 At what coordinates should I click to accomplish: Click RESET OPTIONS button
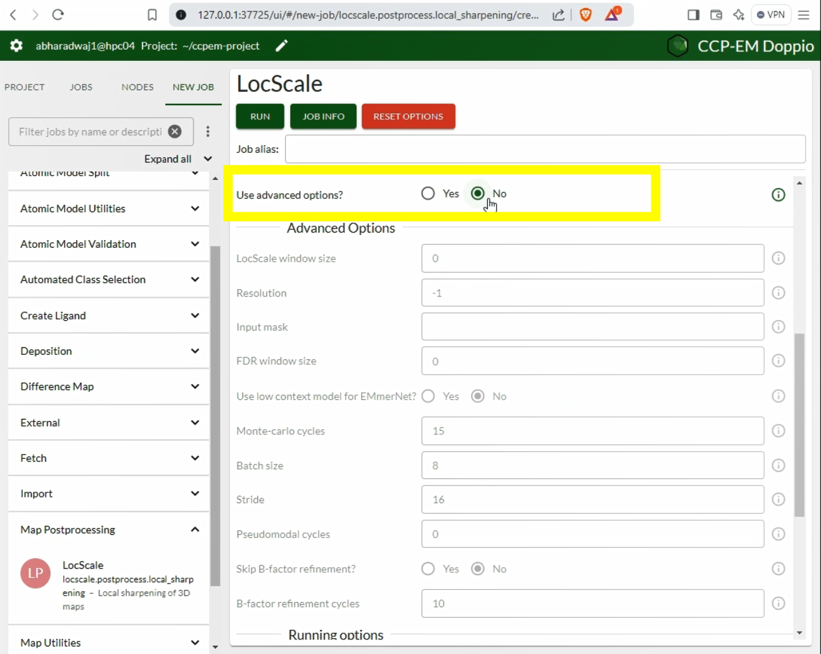coord(408,116)
